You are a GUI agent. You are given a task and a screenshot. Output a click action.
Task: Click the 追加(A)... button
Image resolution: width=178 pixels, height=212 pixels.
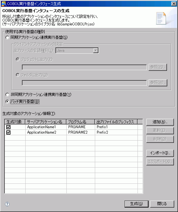click(x=160, y=122)
